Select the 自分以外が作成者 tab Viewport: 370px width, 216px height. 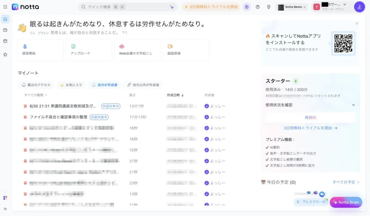143,85
